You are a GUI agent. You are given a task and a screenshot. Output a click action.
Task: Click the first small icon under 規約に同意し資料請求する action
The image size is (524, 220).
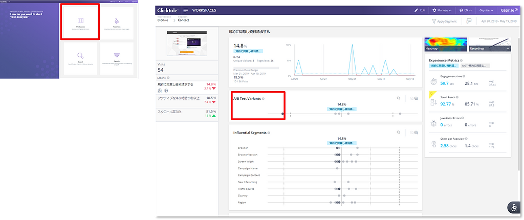click(160, 91)
